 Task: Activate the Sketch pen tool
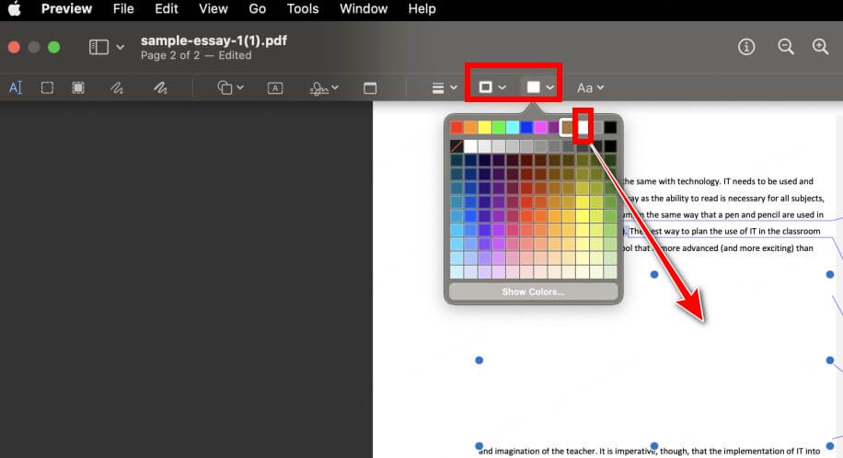point(117,87)
